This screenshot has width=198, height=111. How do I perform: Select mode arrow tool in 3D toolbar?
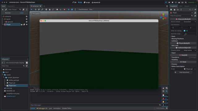32,10
